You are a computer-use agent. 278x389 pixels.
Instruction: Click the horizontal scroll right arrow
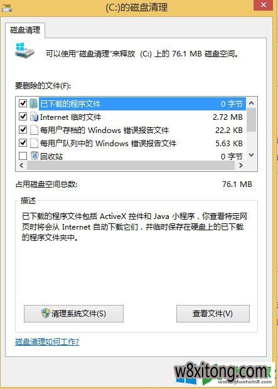[240, 165]
